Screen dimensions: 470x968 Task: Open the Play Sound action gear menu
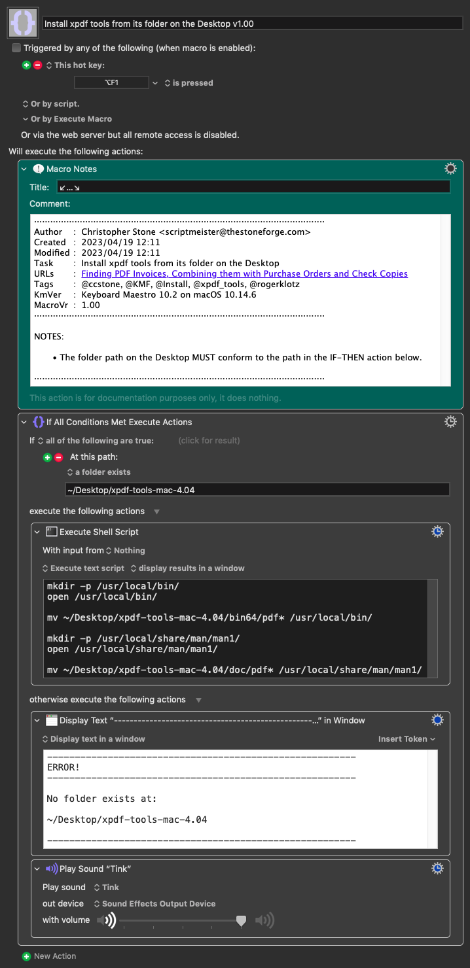(x=438, y=869)
